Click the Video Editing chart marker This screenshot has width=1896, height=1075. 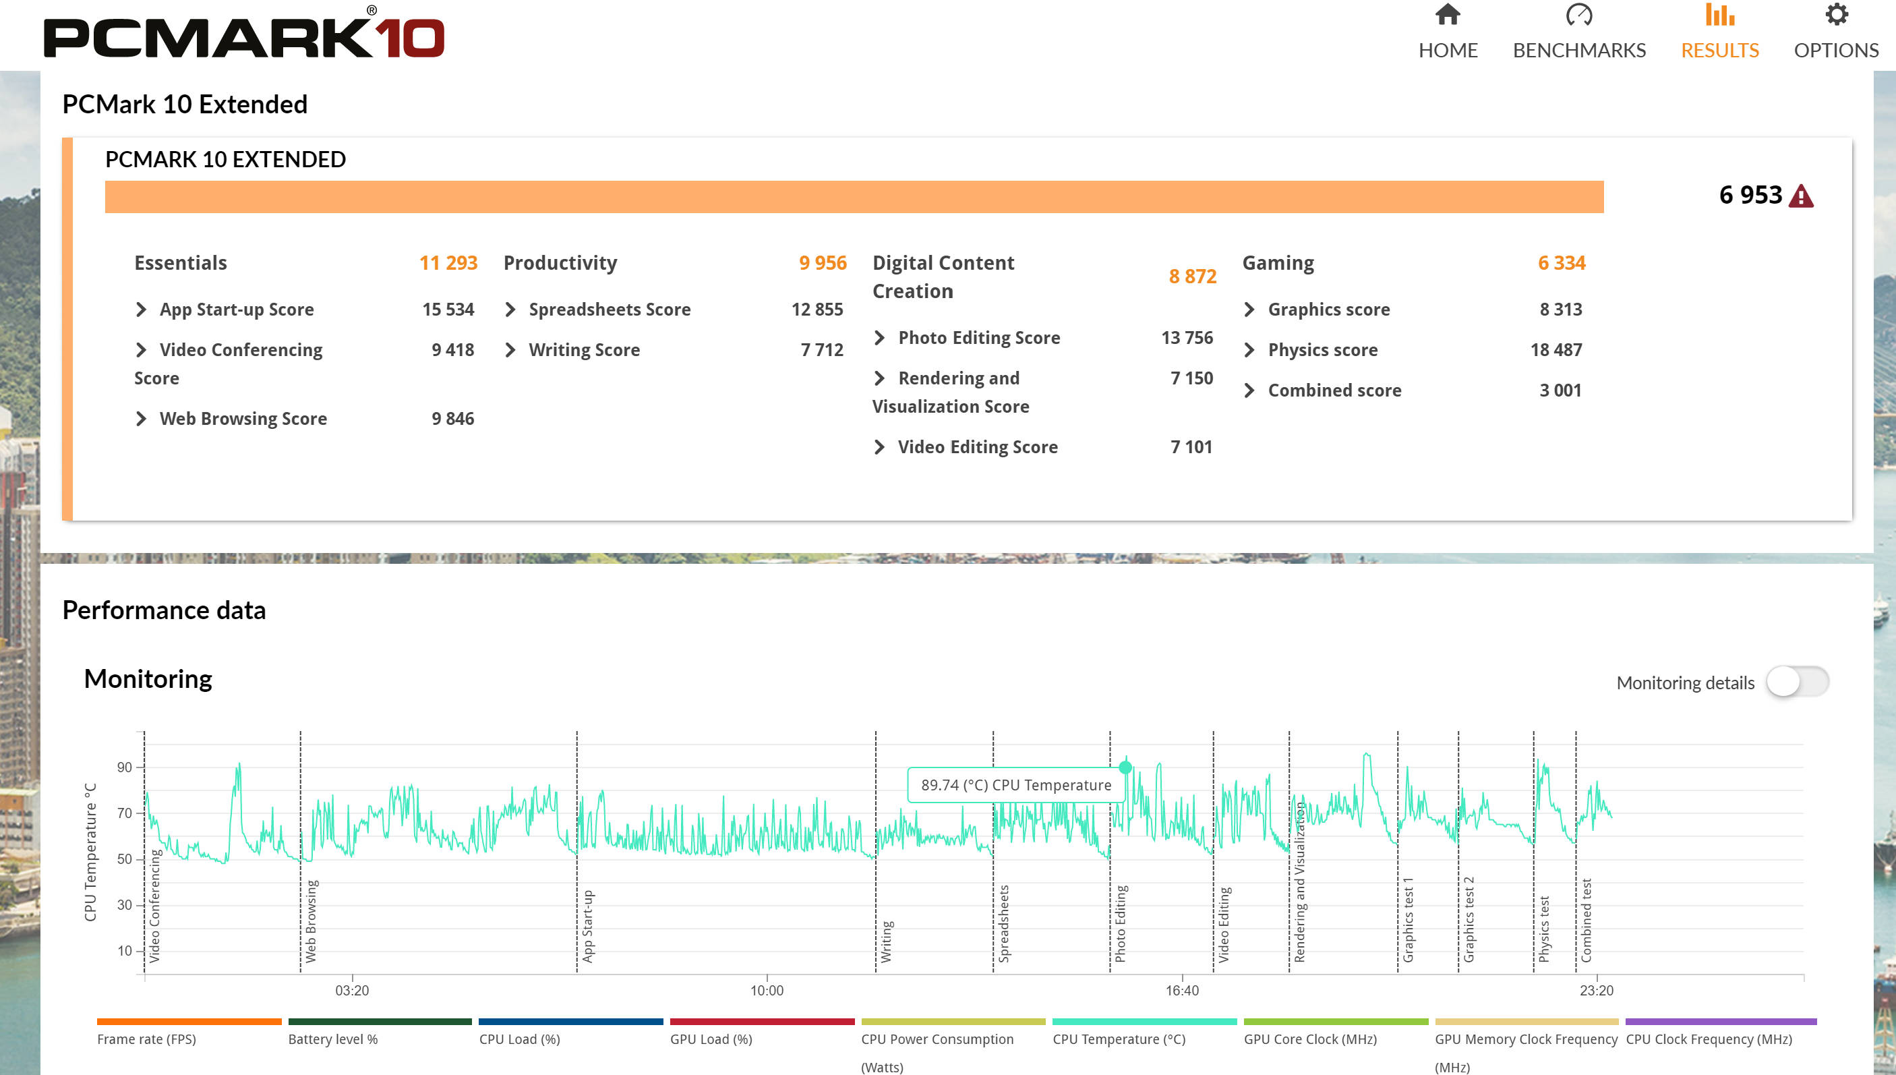1224,925
